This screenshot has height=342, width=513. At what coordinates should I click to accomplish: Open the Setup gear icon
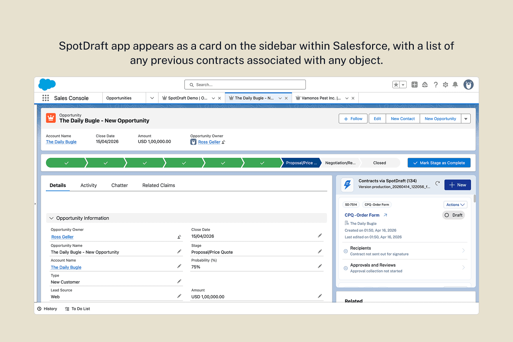[x=445, y=84]
